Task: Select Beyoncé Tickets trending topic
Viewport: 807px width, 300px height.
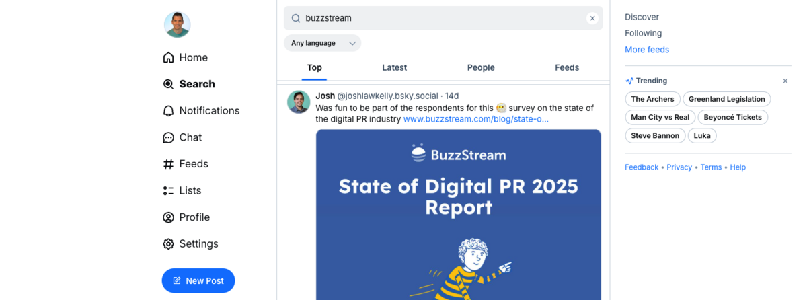Action: 733,117
